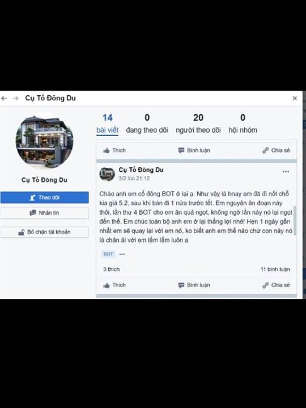
Task: Close the Cụ Tổ Đông Du profile popup
Action: click(295, 98)
